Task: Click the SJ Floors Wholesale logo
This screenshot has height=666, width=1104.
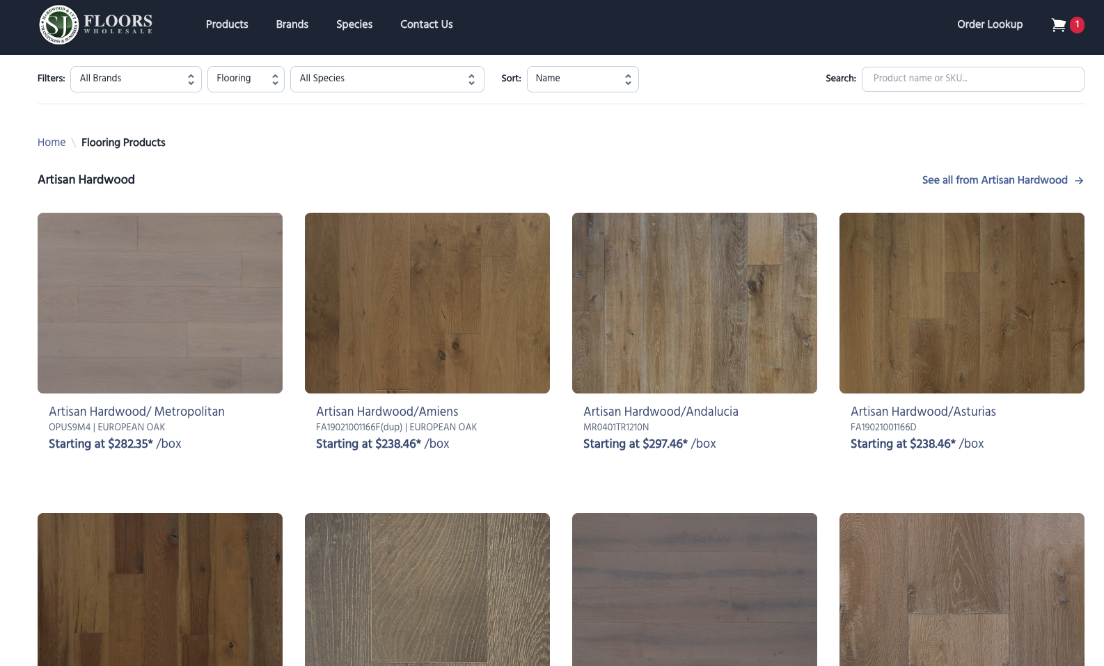Action: (x=96, y=24)
